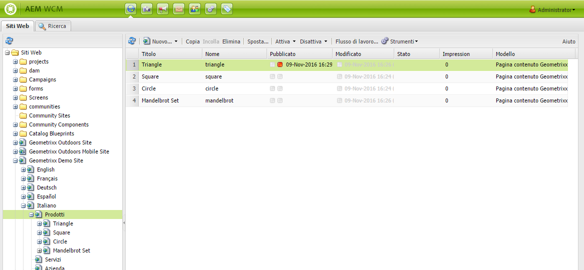Image resolution: width=584 pixels, height=270 pixels.
Task: Open the Tools gears icon
Action: 211,9
